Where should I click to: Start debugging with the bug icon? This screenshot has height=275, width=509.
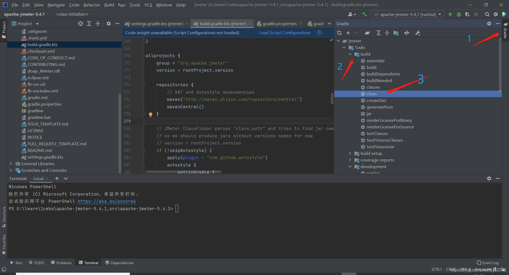[459, 14]
